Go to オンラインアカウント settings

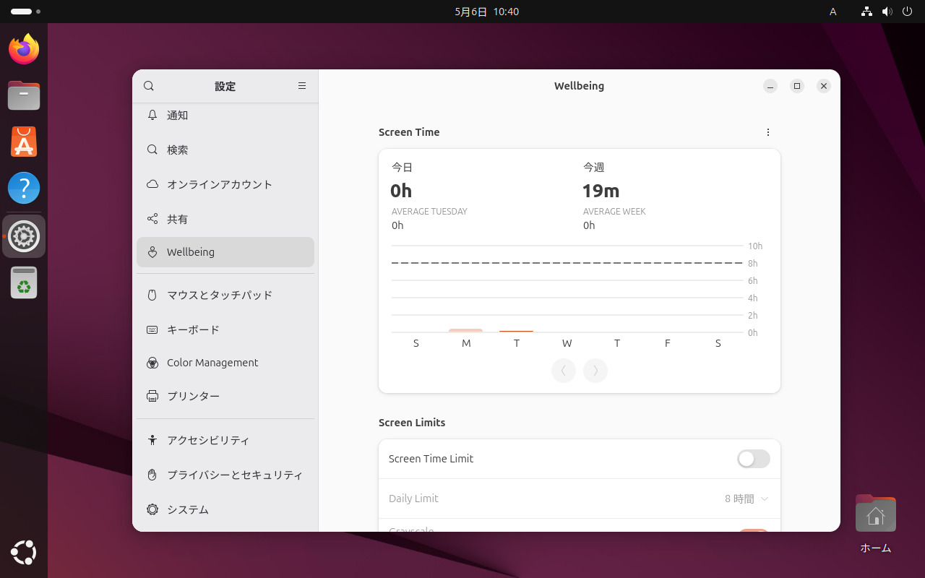[x=225, y=184]
